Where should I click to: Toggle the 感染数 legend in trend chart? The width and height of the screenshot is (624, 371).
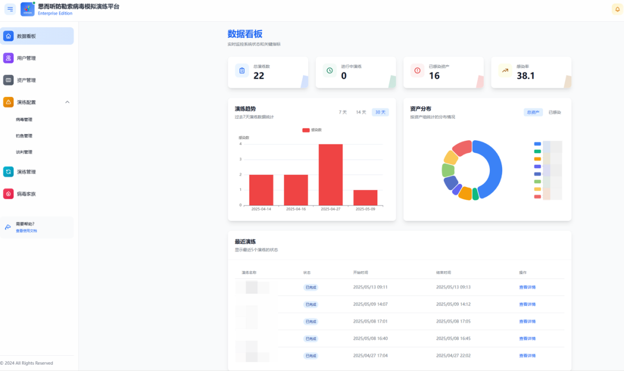point(312,130)
